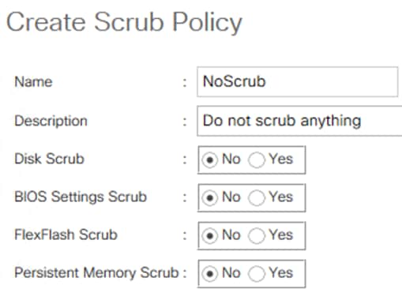Click the Description field label
The image size is (402, 300).
point(51,122)
